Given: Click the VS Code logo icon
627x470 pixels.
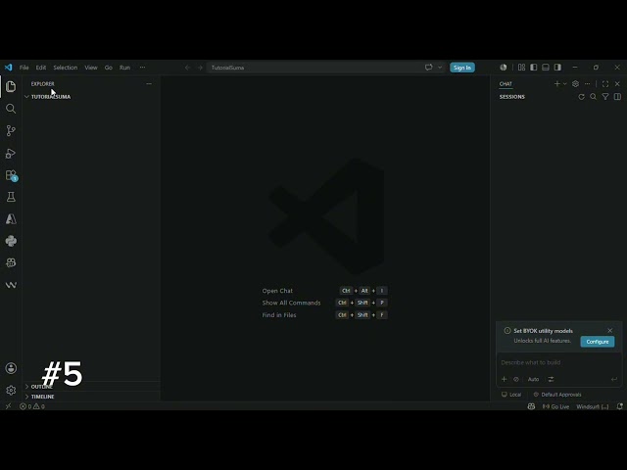Looking at the screenshot, I should coord(9,68).
